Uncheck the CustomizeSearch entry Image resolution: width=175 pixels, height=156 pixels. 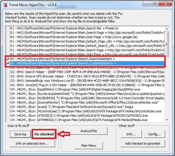pos(8,63)
